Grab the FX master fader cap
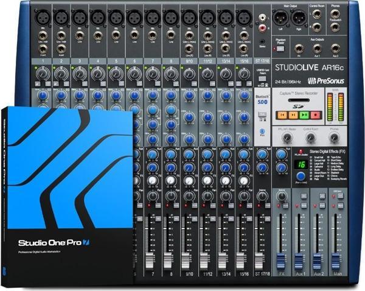The height and width of the screenshot is (291, 365). [280, 261]
